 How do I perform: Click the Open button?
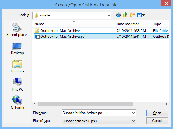click(x=157, y=113)
